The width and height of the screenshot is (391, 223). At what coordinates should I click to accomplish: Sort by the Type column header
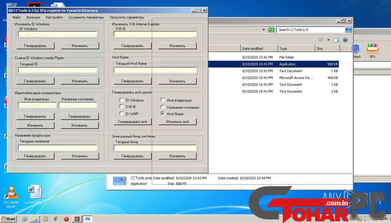296,49
